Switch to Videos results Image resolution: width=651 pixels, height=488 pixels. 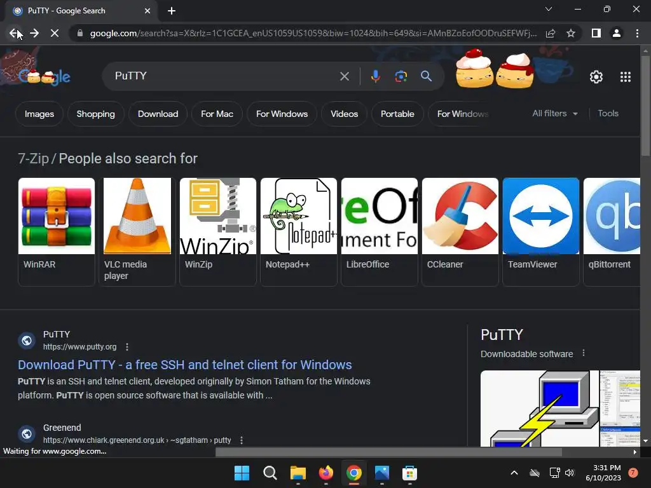click(x=344, y=114)
